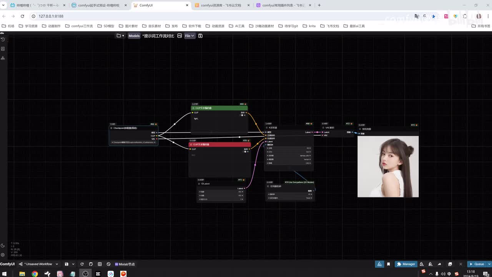Reload the page with the browser refresh button
Viewport: 492px width, 277px height.
[22, 16]
